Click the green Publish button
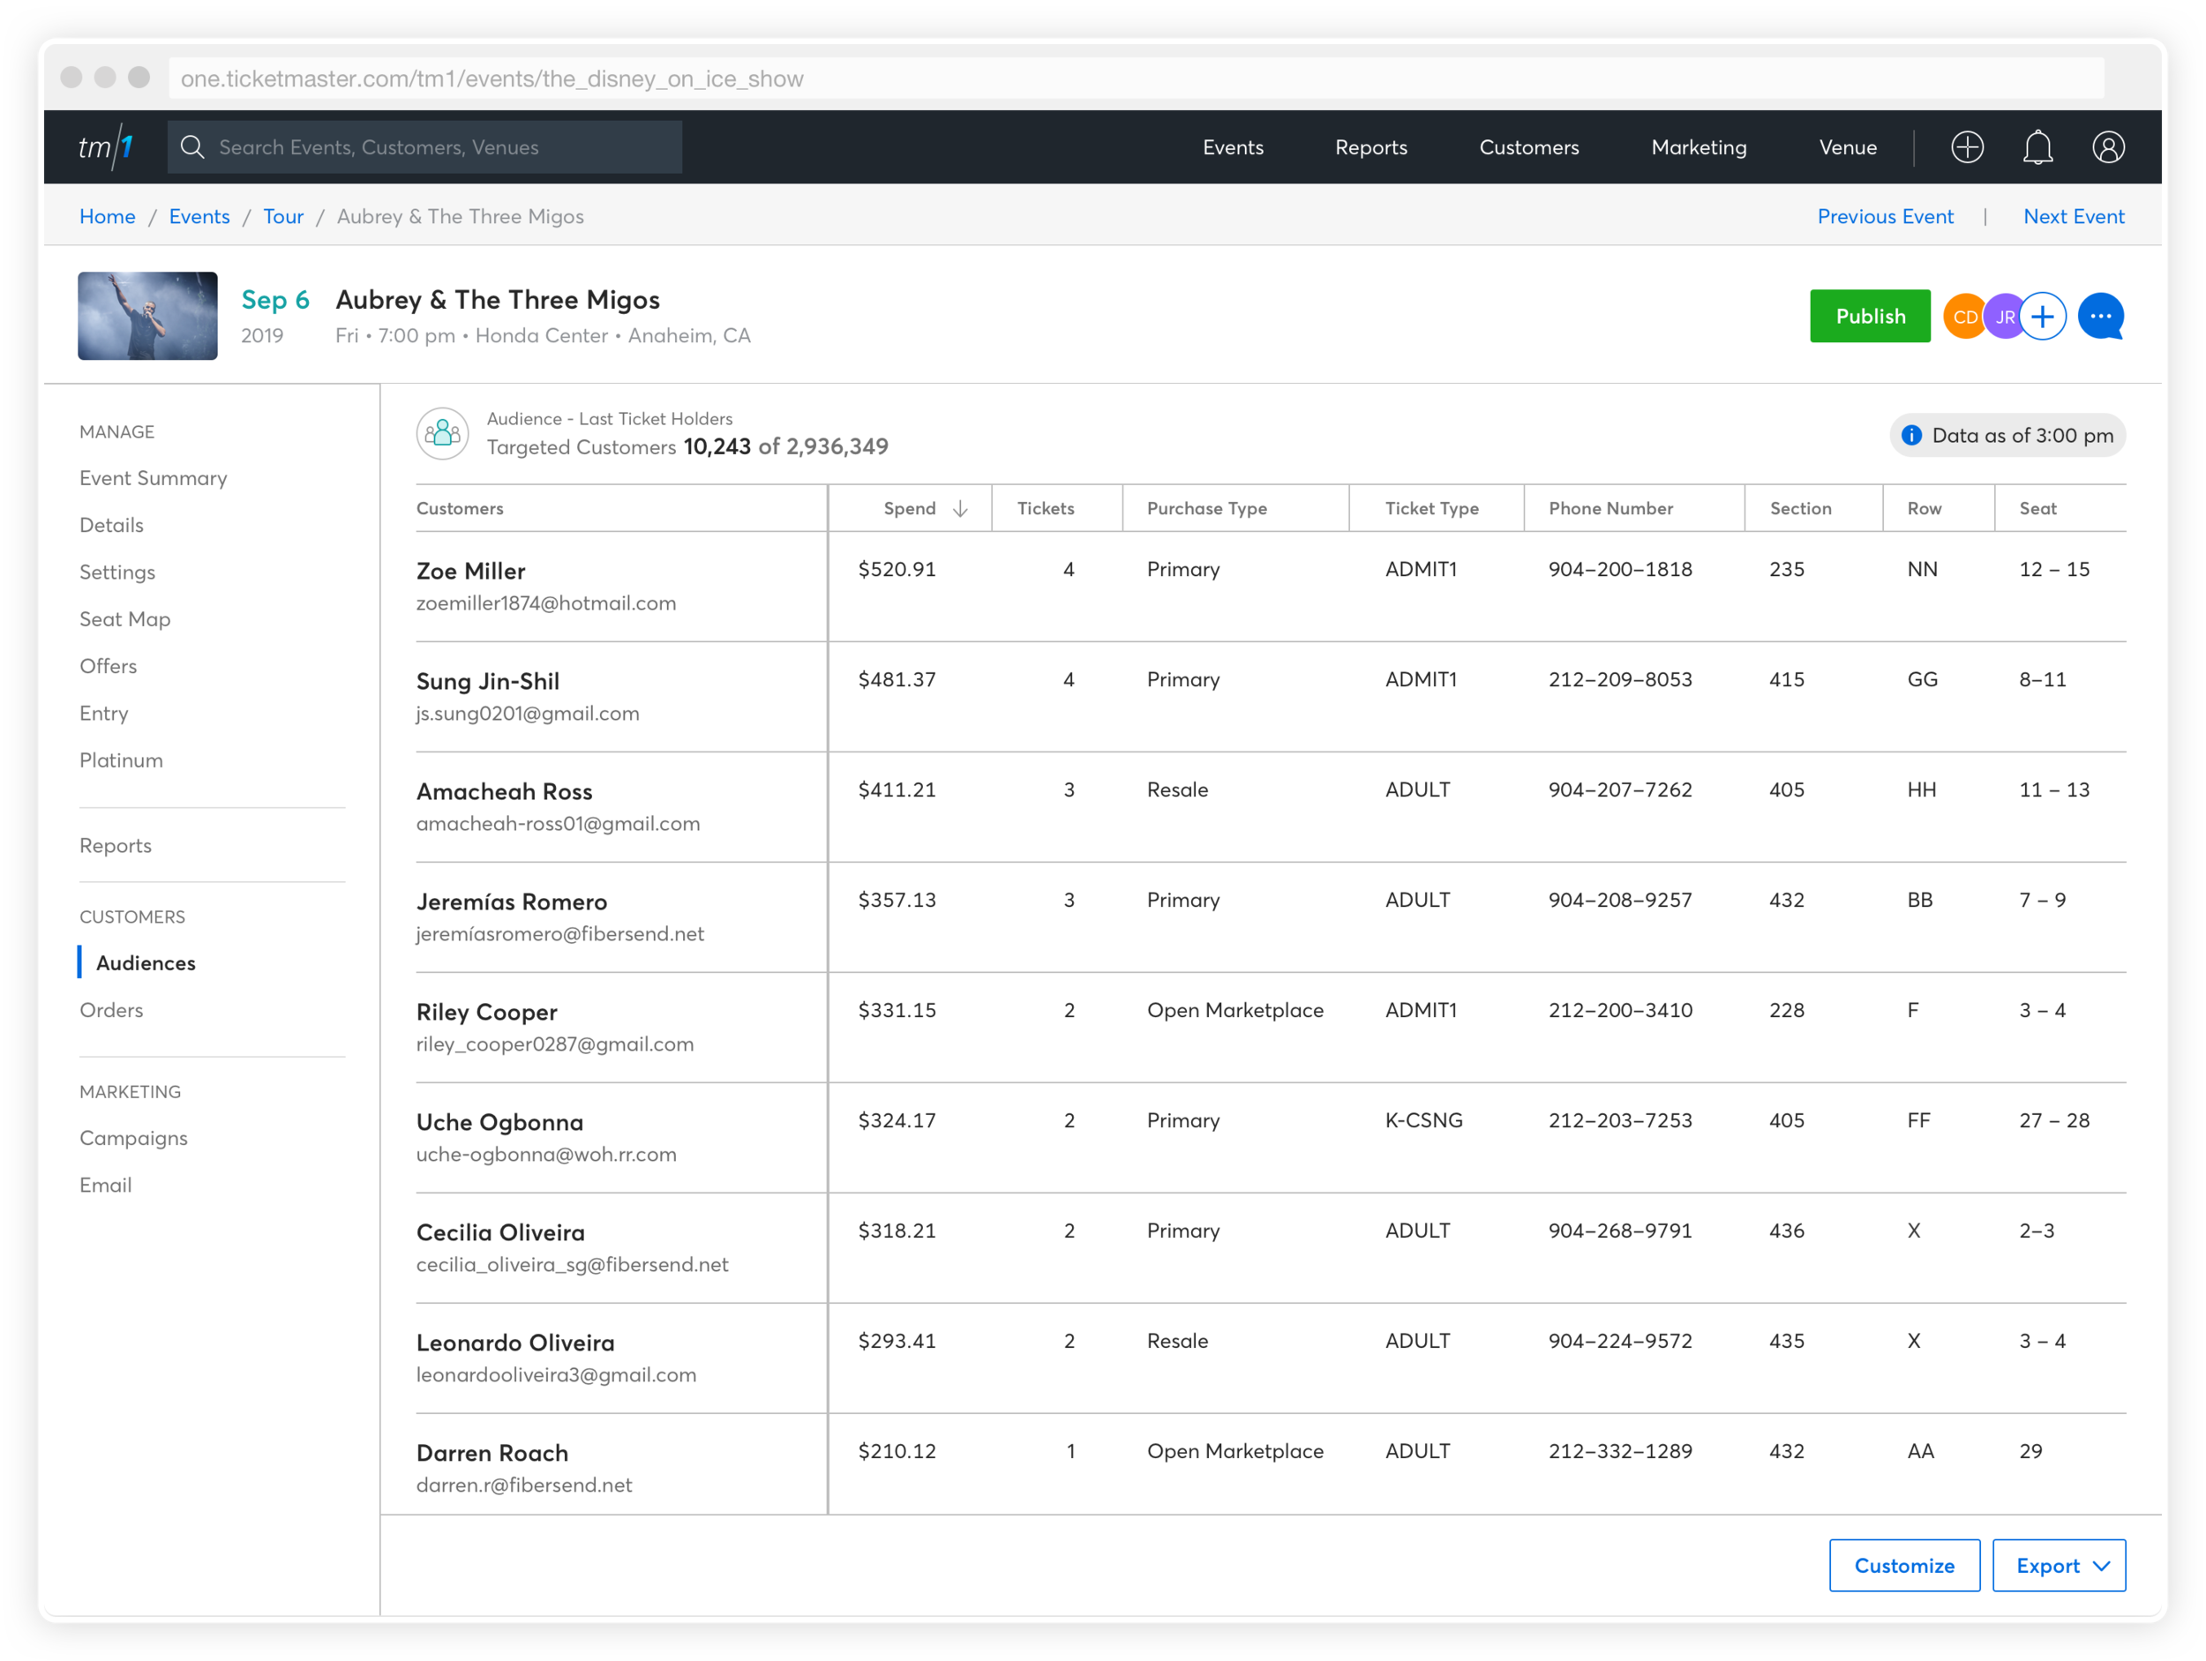 (1869, 317)
